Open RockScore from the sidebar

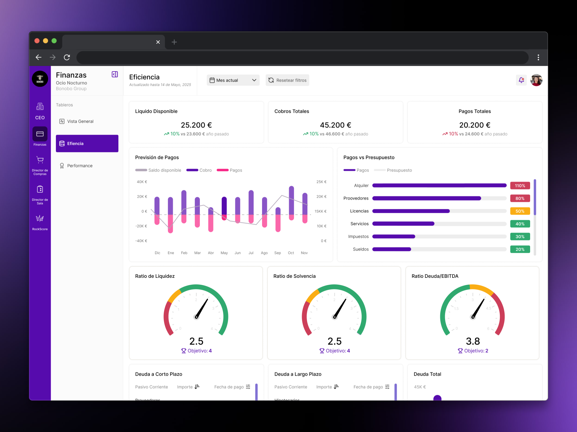[x=40, y=223]
